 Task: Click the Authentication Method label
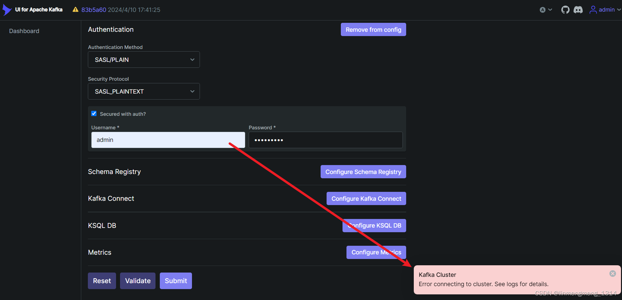tap(115, 47)
